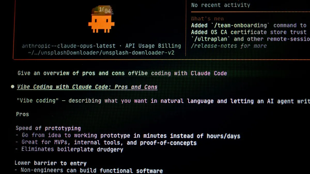Click the 'Speed of prototyping' subheading

[48, 128]
